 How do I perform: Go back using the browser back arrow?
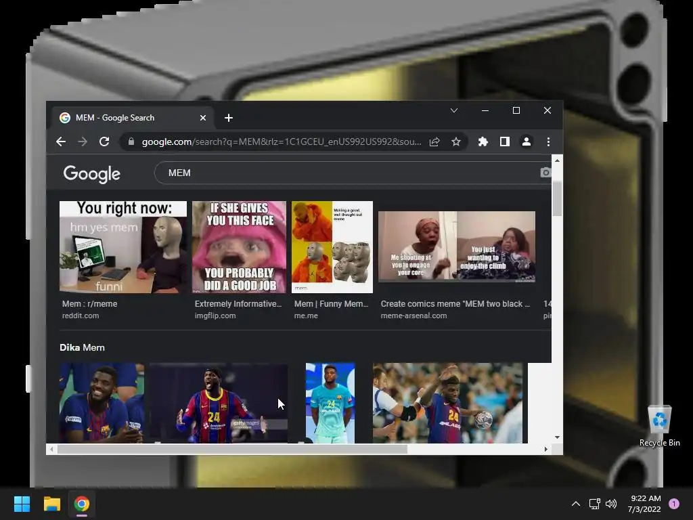click(x=61, y=142)
